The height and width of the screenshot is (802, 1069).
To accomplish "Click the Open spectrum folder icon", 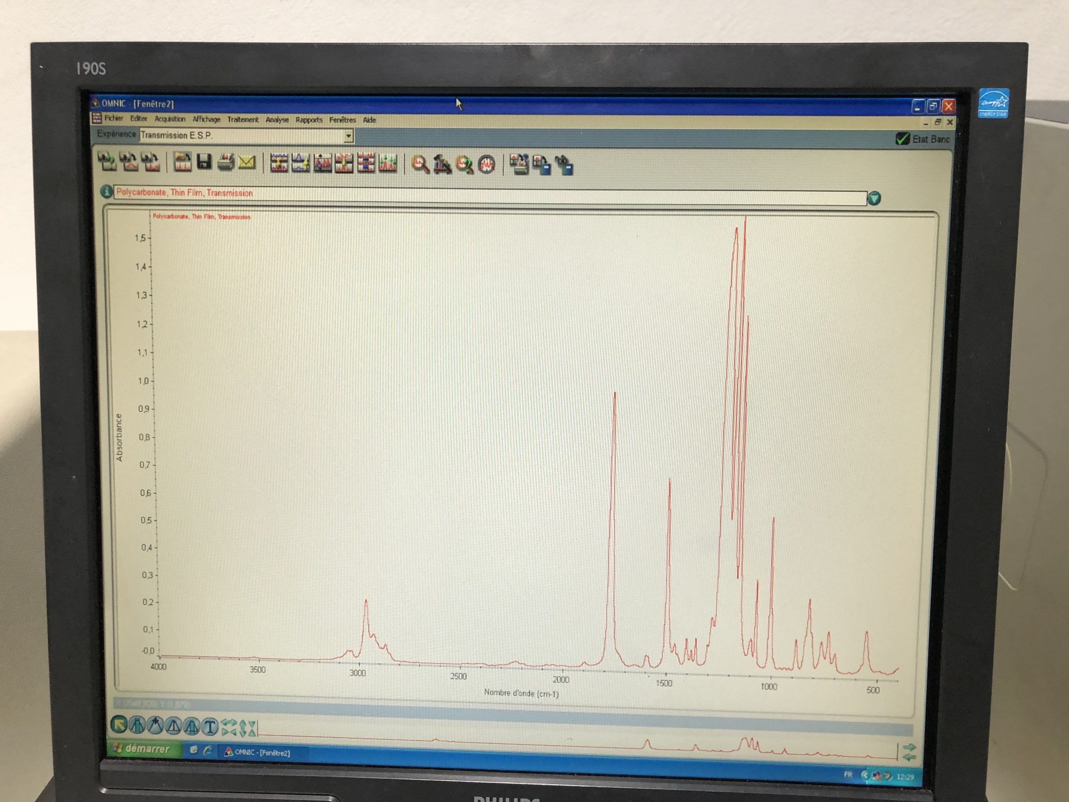I will coord(182,162).
